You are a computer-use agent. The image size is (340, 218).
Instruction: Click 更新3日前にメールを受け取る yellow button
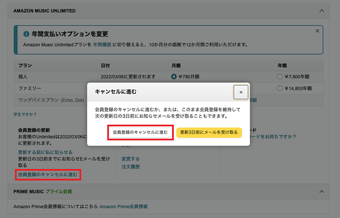[209, 132]
